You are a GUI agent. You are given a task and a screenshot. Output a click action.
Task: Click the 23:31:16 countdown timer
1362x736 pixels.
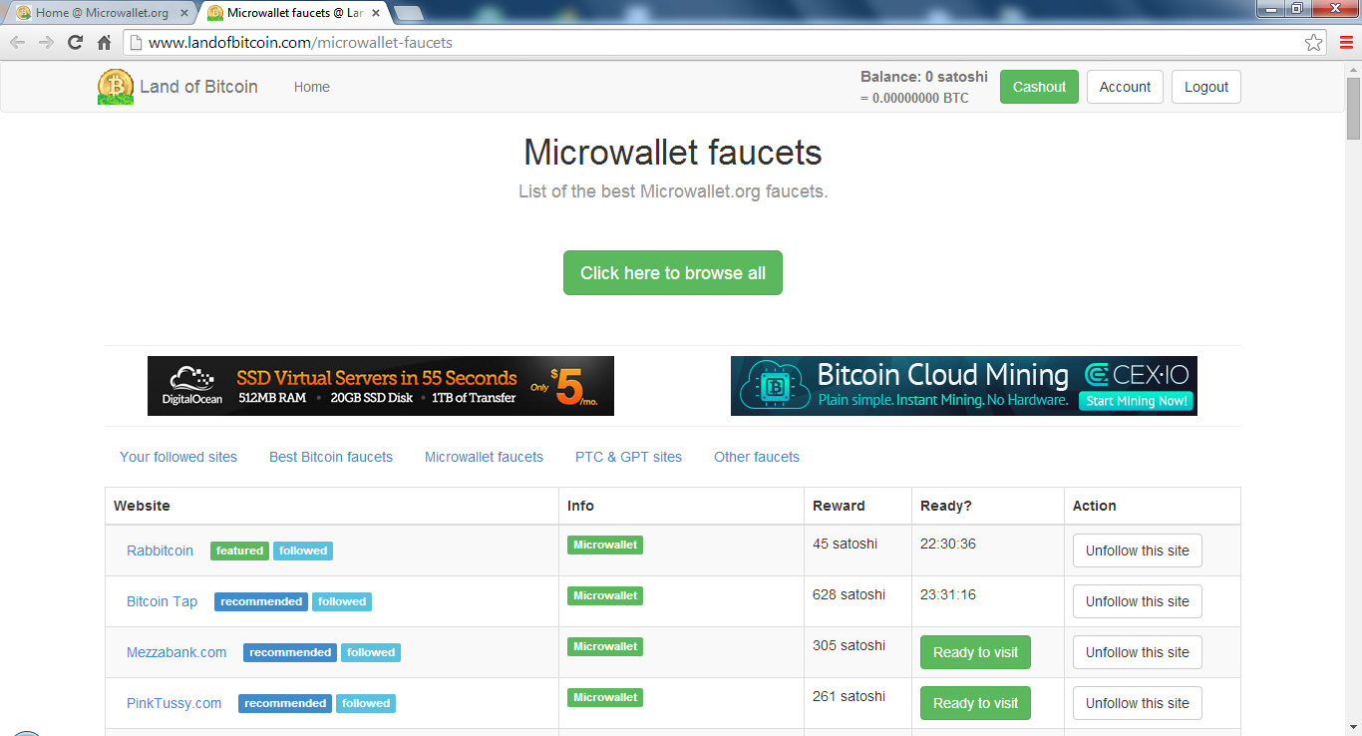click(948, 594)
